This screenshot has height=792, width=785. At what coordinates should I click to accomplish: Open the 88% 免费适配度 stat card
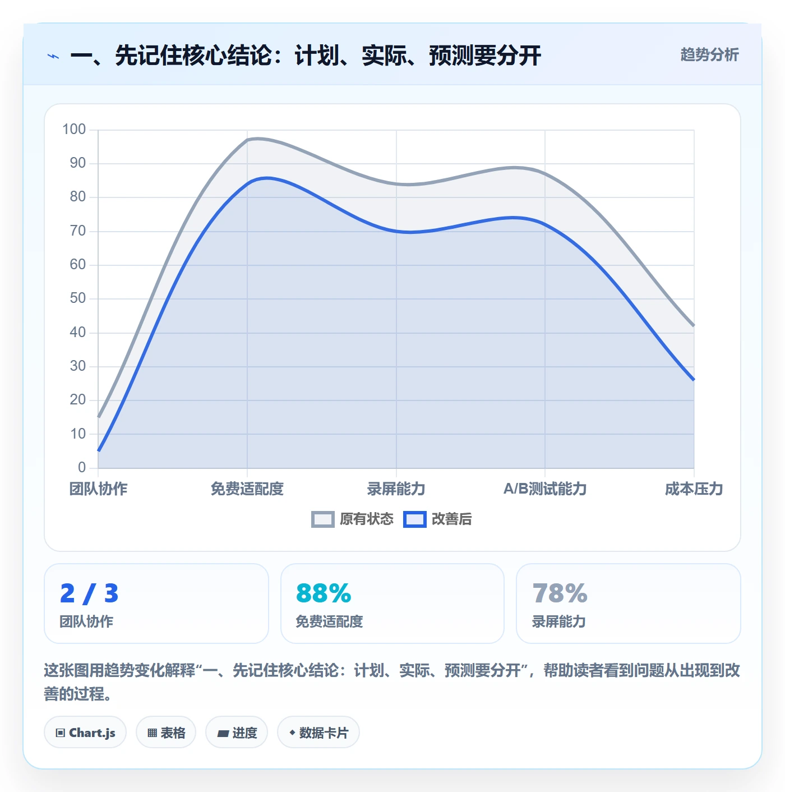click(x=392, y=604)
